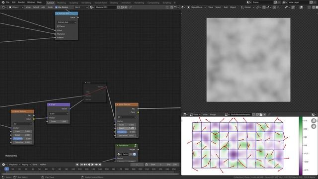Open Scale node operation dropdown
The height and width of the screenshot is (179, 318).
click(x=59, y=114)
